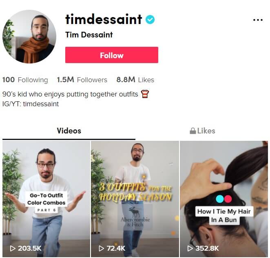
Task: Switch to the locked Likes tab
Action: coord(202,131)
